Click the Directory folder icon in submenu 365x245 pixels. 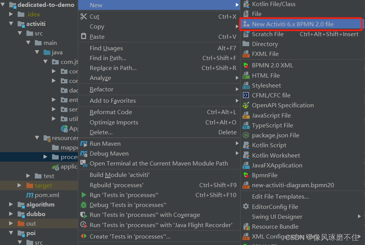246,44
